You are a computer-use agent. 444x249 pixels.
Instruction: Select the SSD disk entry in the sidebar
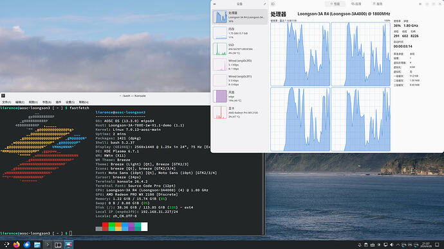click(239, 49)
